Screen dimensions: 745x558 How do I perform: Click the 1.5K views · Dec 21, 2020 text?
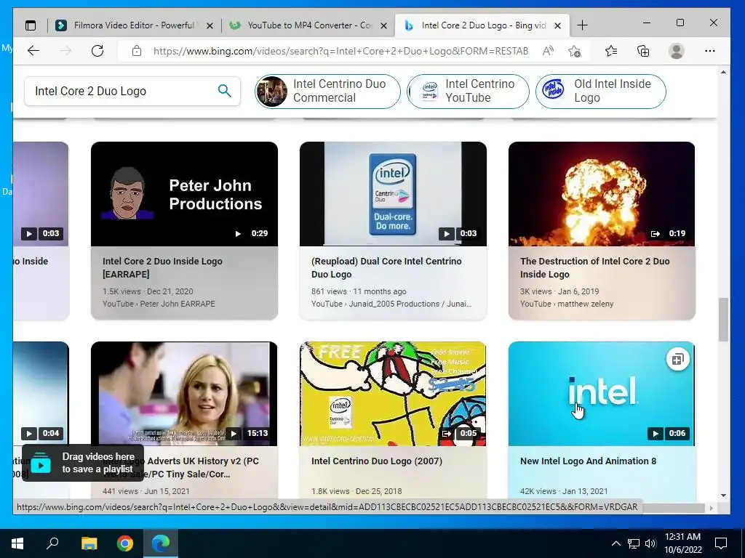point(148,291)
